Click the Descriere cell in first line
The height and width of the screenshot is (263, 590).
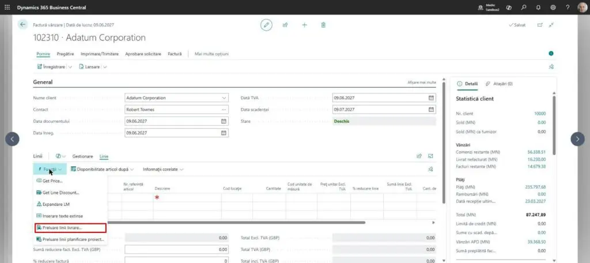187,197
